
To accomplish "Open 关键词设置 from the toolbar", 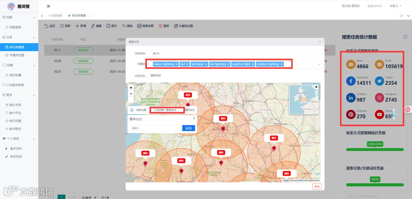I will pos(183,26).
